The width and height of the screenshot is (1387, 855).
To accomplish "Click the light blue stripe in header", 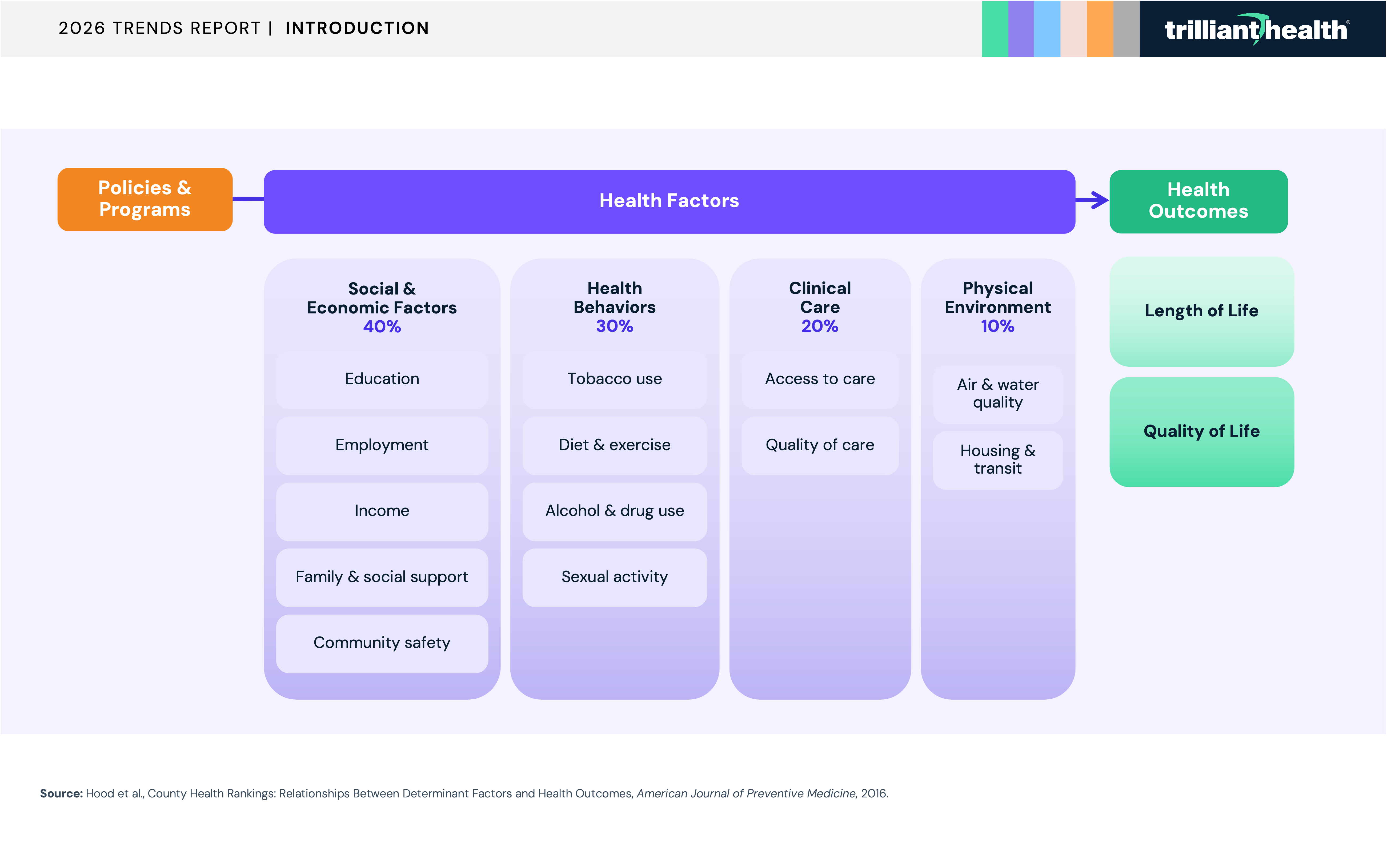I will 1048,29.
